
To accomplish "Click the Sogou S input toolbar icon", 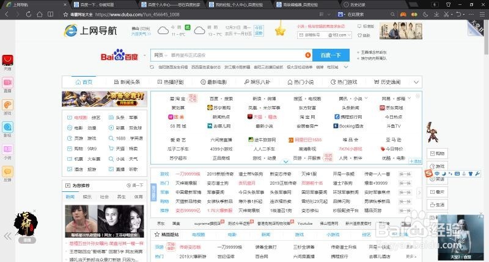I will coord(429,174).
